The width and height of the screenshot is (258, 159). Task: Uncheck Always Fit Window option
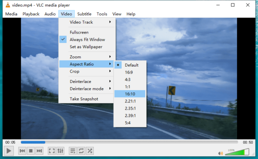pos(87,40)
